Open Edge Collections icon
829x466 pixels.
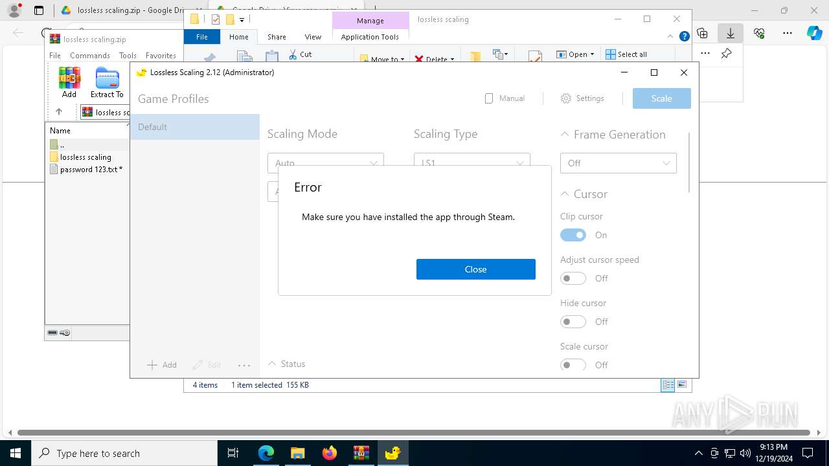[x=702, y=33]
